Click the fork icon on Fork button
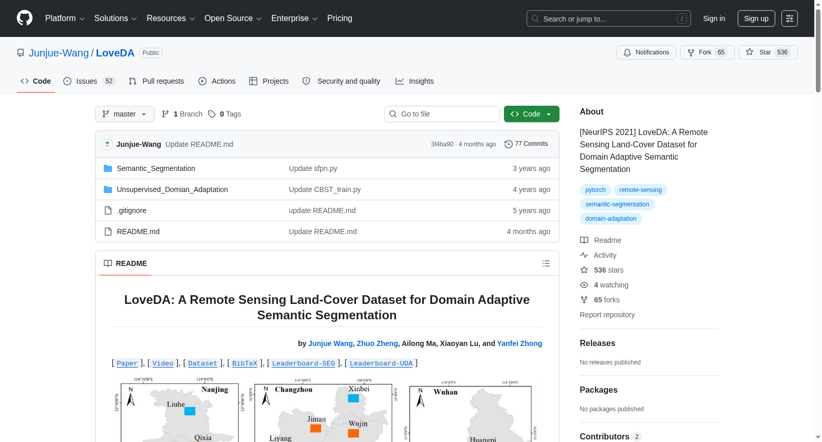Screen dimensions: 822x442 coord(691,52)
